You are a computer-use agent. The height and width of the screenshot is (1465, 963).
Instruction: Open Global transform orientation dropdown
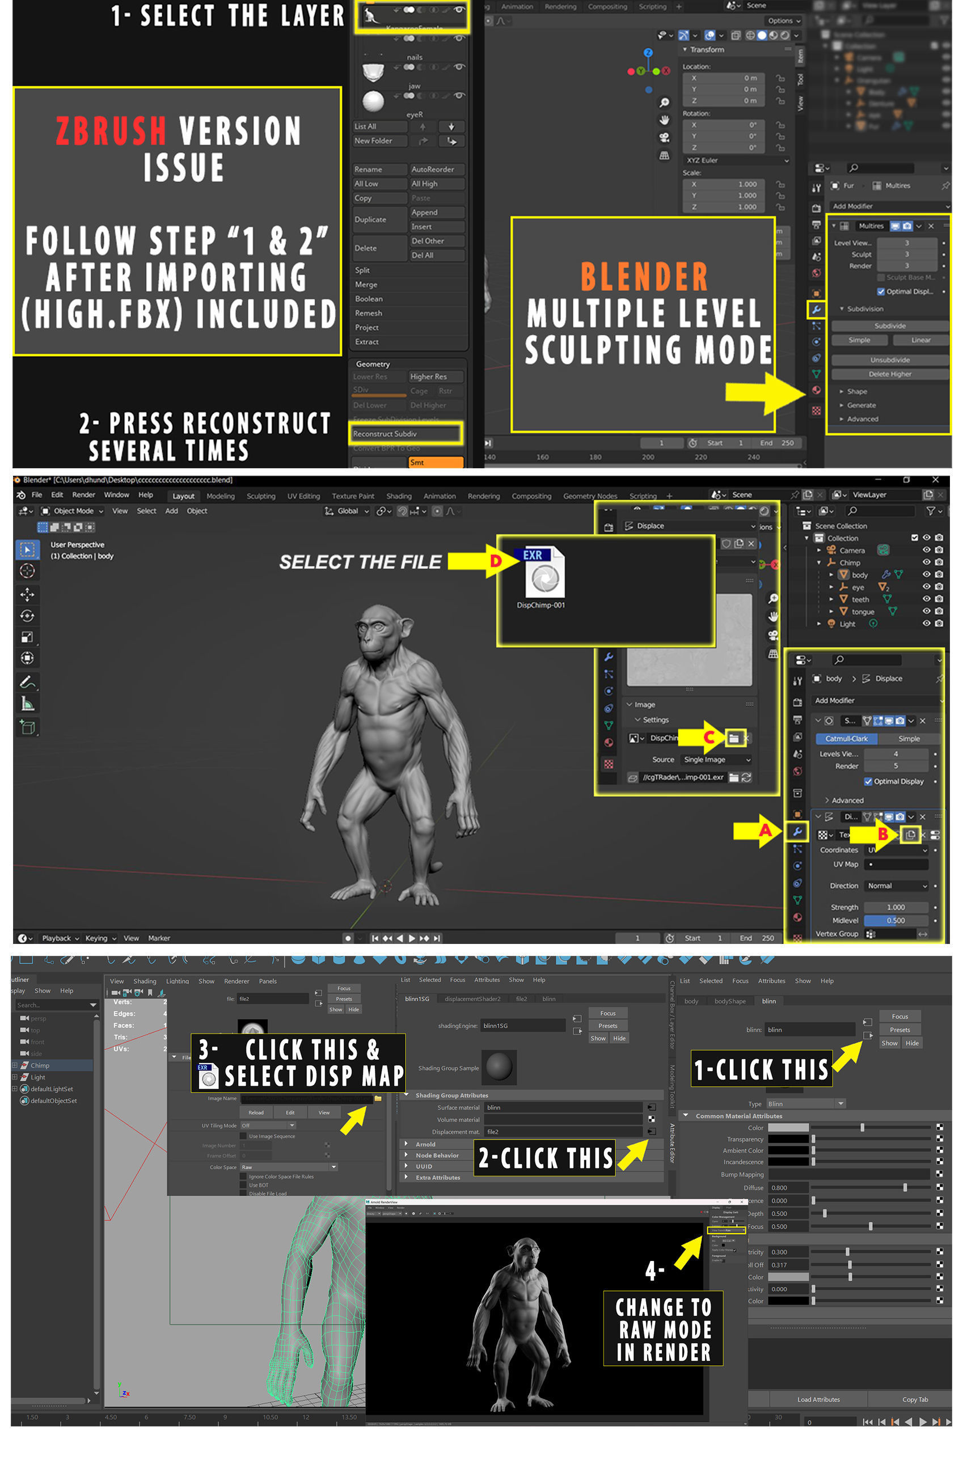(347, 511)
